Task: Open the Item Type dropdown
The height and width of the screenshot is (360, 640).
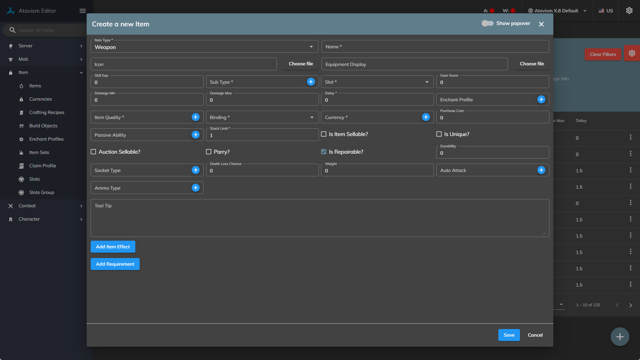Action: (204, 47)
